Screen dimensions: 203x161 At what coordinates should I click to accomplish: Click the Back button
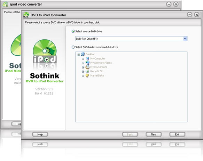pyautogui.click(x=130, y=135)
